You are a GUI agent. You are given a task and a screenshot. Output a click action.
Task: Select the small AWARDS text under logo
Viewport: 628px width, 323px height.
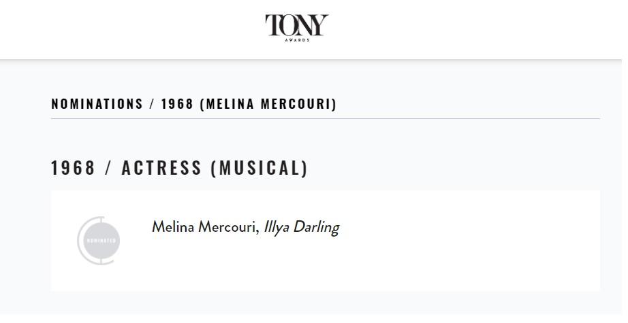click(x=297, y=40)
